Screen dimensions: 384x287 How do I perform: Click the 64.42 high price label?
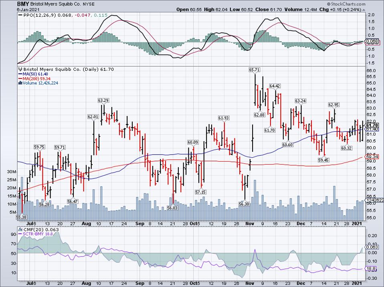275,86
